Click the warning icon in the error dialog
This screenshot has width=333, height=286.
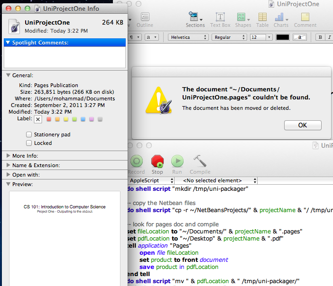click(158, 100)
